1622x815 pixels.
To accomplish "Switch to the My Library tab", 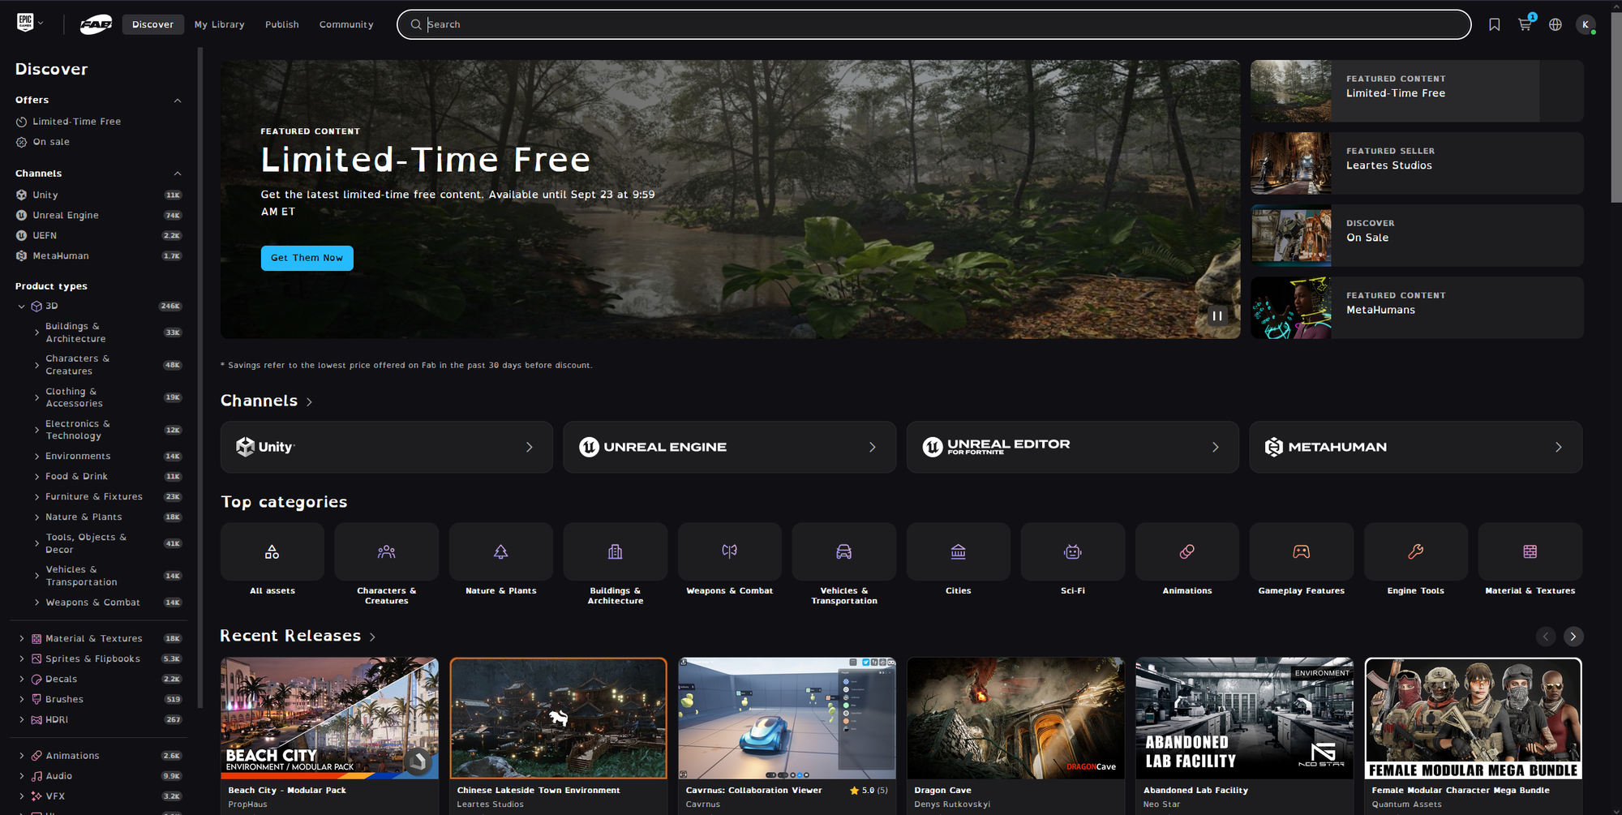I will click(x=219, y=24).
